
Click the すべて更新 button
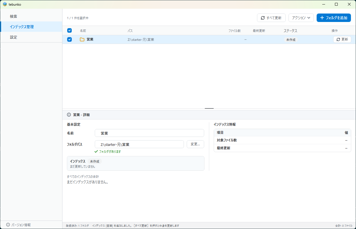pyautogui.click(x=271, y=18)
